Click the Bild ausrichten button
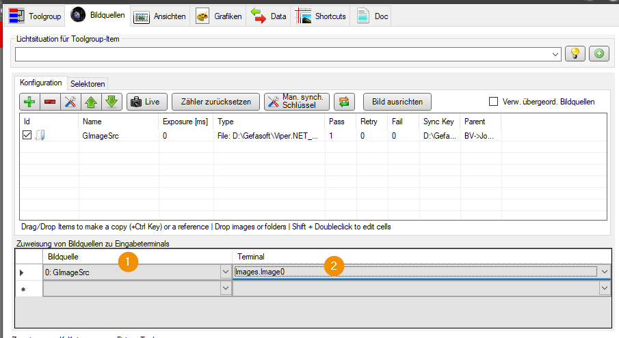This screenshot has width=619, height=338. (397, 102)
